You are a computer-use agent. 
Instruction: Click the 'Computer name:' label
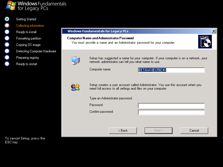100,69
